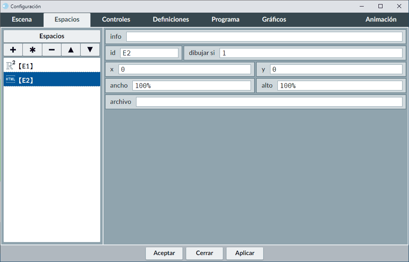
Task: Click the Cerrar button
Action: click(204, 253)
